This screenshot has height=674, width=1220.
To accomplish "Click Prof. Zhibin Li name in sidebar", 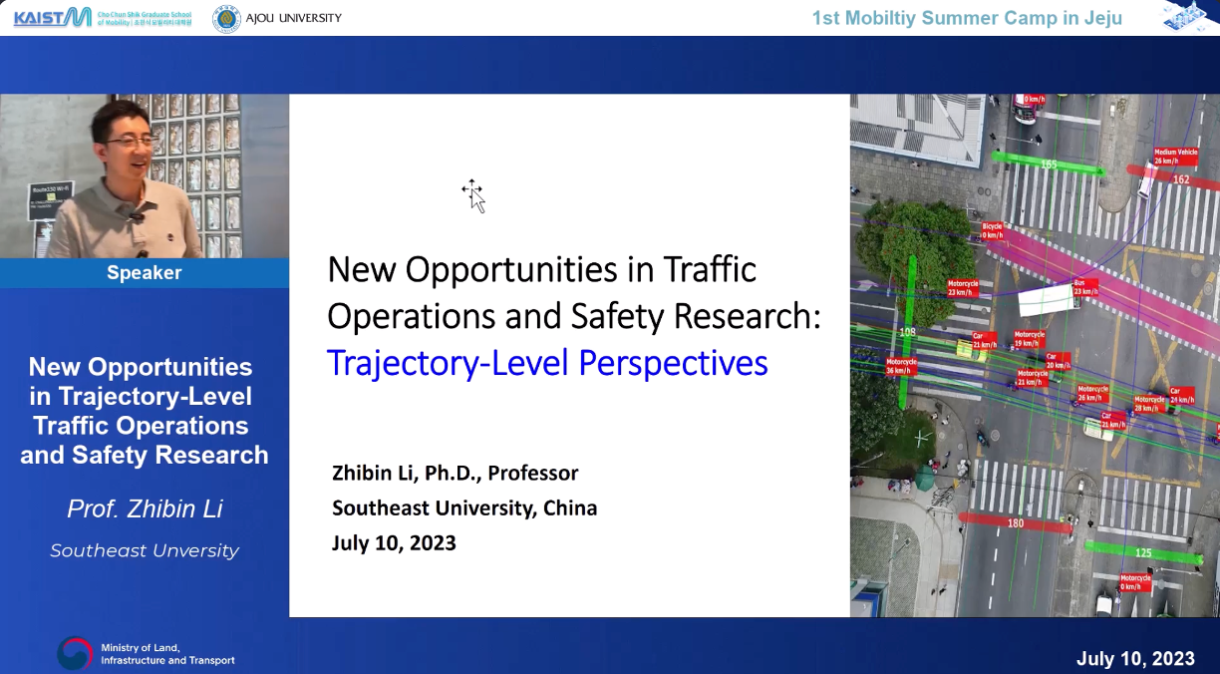I will pos(145,509).
